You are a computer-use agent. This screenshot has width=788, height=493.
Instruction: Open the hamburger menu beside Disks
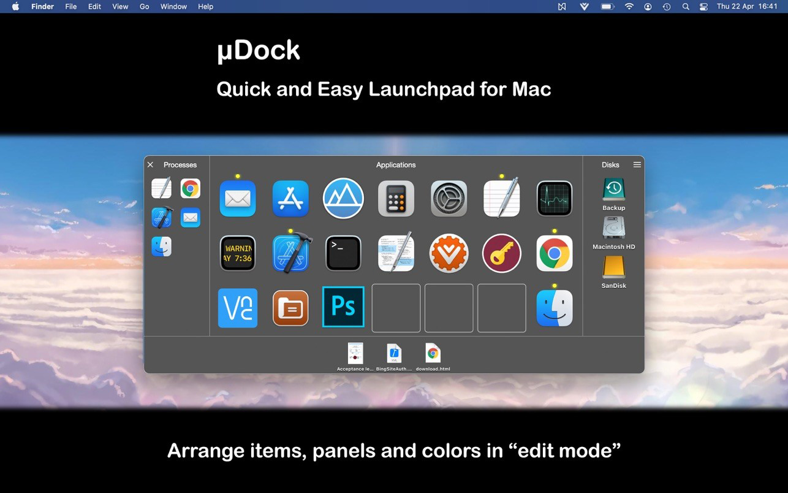point(637,164)
